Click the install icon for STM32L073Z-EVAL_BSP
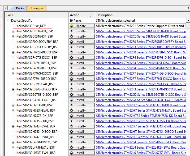 point(71,153)
